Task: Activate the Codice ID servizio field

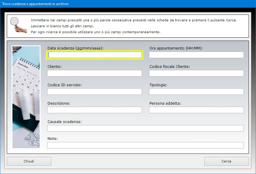Action: click(x=95, y=92)
